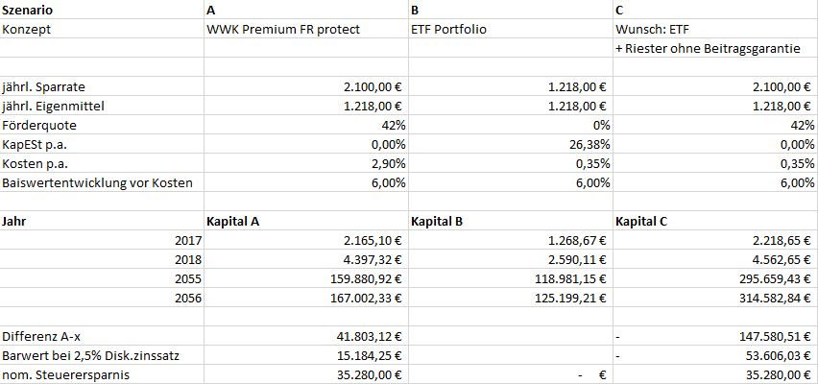Select the ETF Portfolio concept cell

(x=449, y=29)
